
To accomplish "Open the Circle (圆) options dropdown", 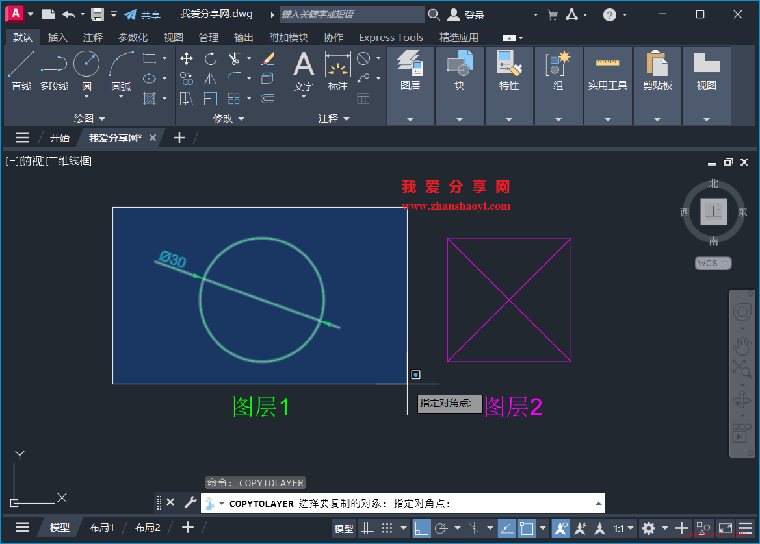I will click(86, 97).
